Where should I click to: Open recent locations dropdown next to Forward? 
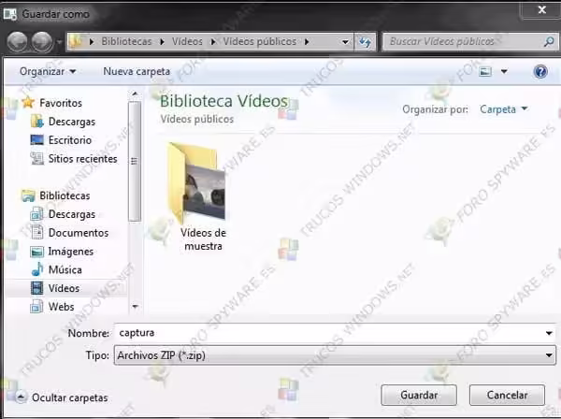pyautogui.click(x=59, y=42)
